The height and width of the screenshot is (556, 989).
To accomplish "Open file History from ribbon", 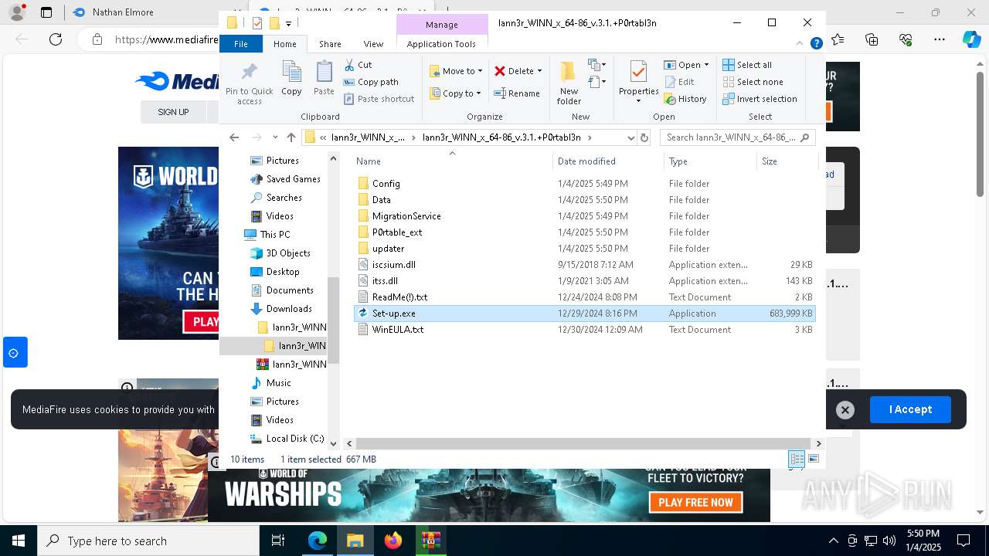I will point(685,99).
